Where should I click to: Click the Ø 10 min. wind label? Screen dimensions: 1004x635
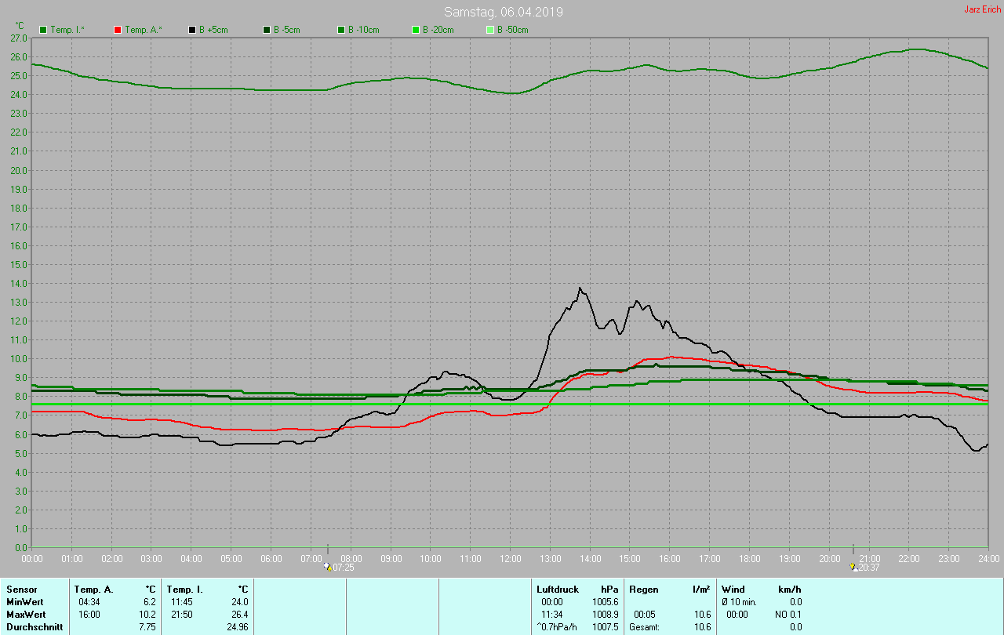(740, 602)
